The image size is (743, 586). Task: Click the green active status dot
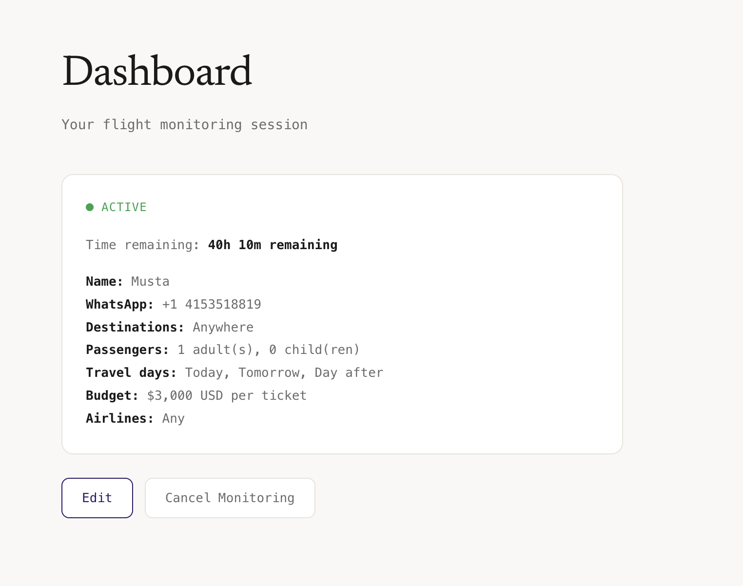point(90,207)
